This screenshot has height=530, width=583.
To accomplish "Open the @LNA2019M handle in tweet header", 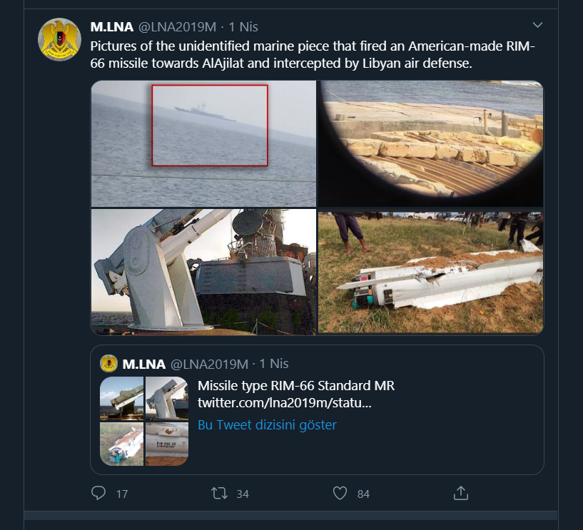I will 176,27.
